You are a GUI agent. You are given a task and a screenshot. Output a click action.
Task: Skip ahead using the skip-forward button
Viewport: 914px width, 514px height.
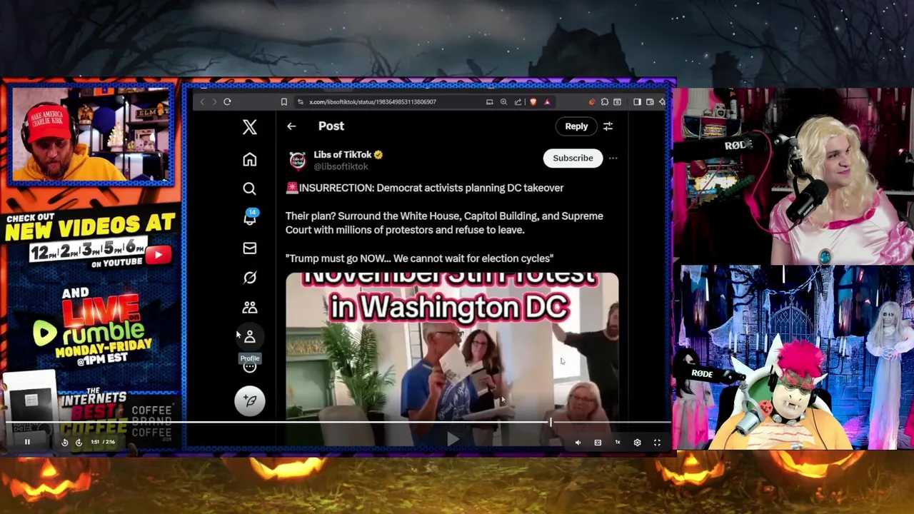79,443
